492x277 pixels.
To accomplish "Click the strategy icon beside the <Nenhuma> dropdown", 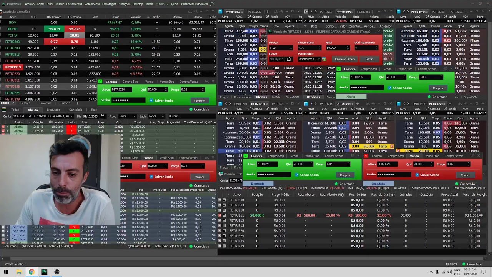I will point(324,59).
